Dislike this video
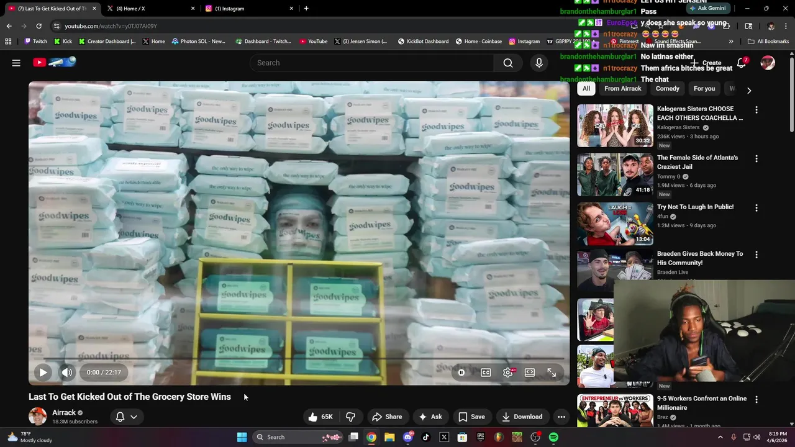 pyautogui.click(x=351, y=417)
